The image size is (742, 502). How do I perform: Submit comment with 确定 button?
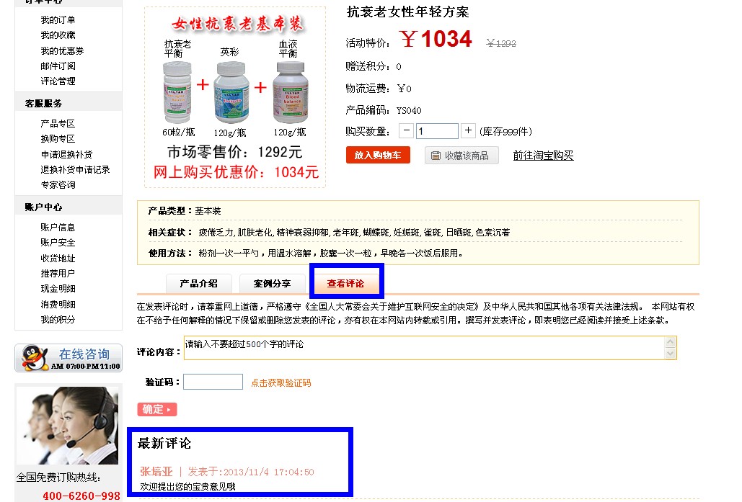[x=157, y=409]
